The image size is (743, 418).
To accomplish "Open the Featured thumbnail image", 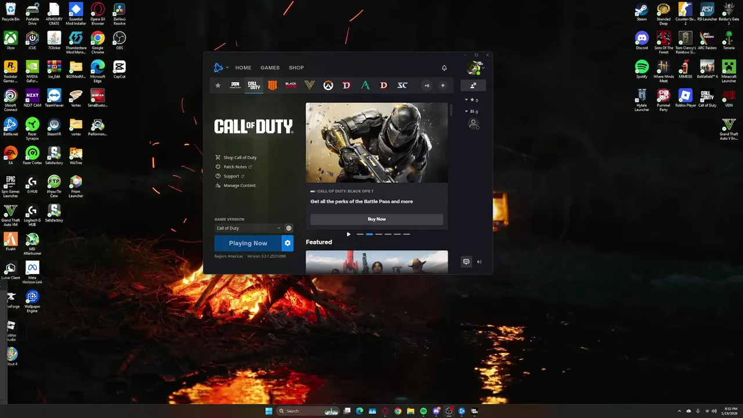I will (377, 262).
